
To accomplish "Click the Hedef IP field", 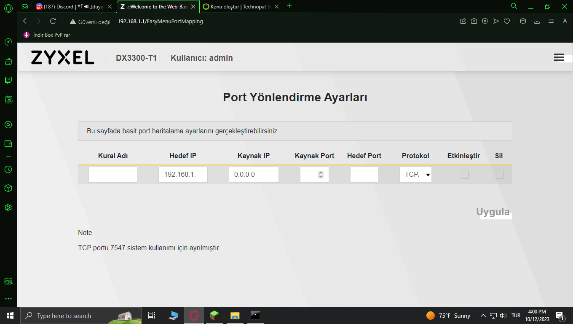I will (x=183, y=175).
